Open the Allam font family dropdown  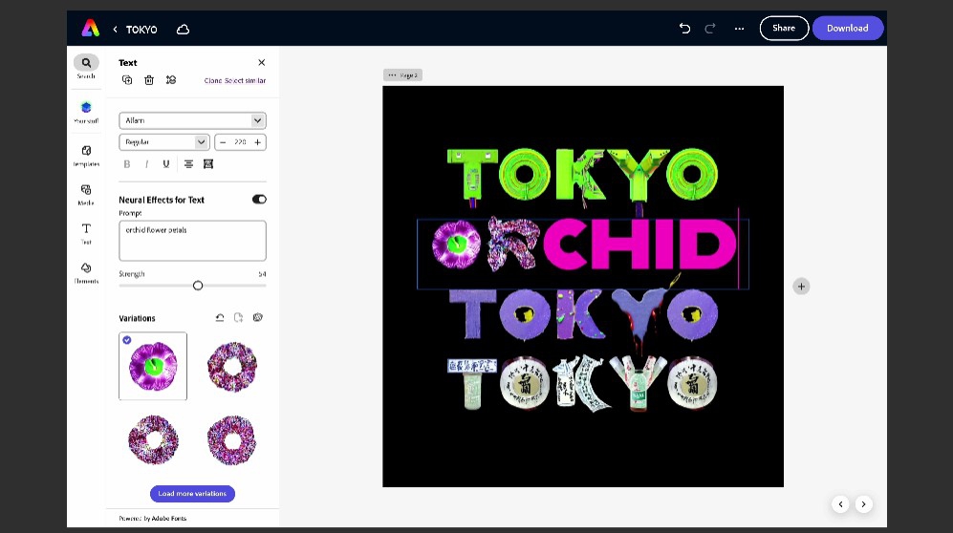pyautogui.click(x=192, y=120)
